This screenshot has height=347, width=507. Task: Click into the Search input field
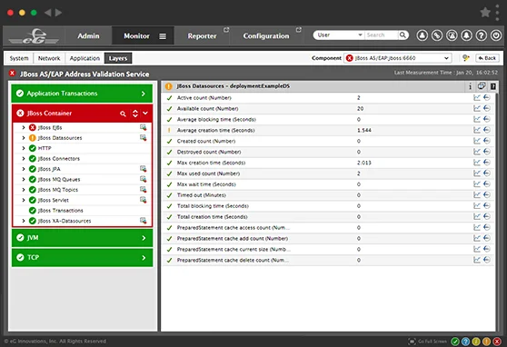[381, 35]
